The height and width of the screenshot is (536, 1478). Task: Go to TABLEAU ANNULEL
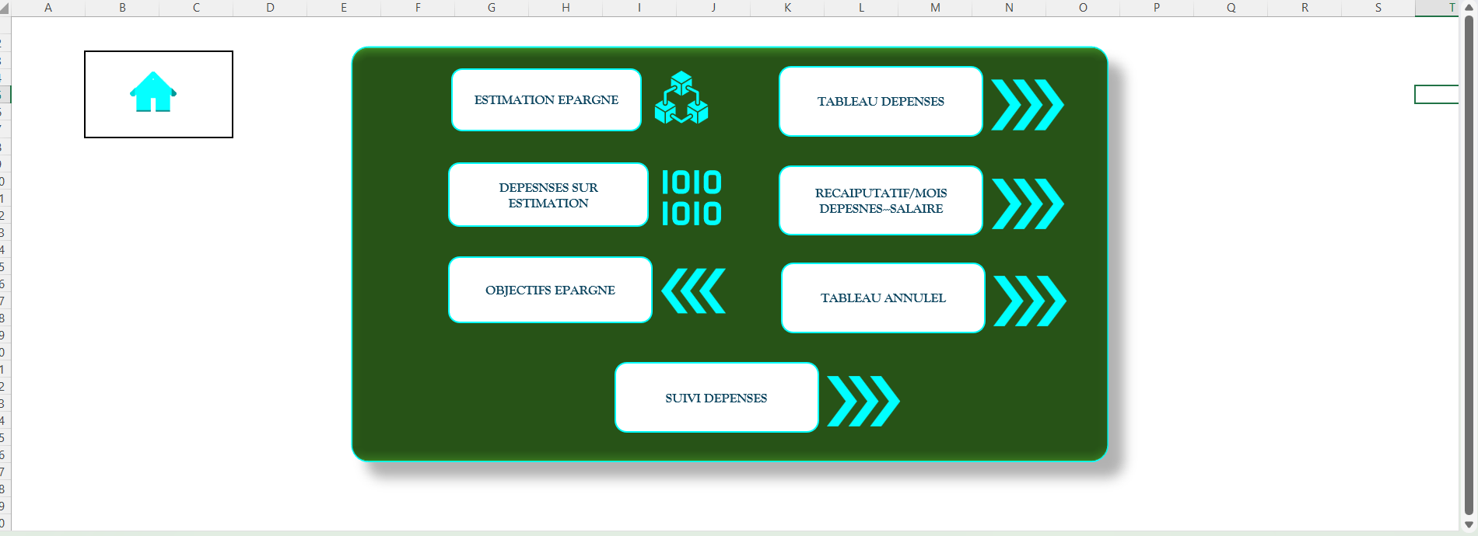tap(883, 298)
